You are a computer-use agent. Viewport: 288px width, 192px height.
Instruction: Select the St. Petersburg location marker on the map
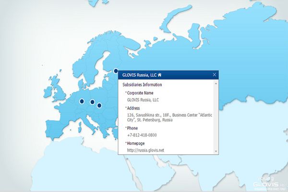pyautogui.click(x=116, y=71)
